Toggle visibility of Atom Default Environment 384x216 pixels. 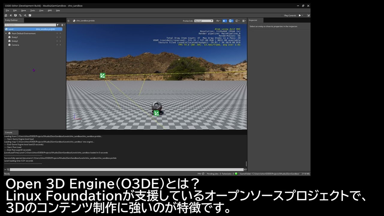(57, 33)
